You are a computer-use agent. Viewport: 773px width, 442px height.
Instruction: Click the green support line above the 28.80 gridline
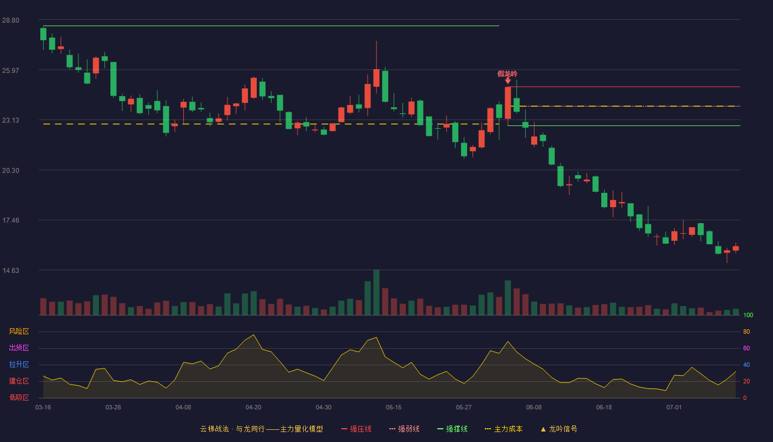point(271,26)
